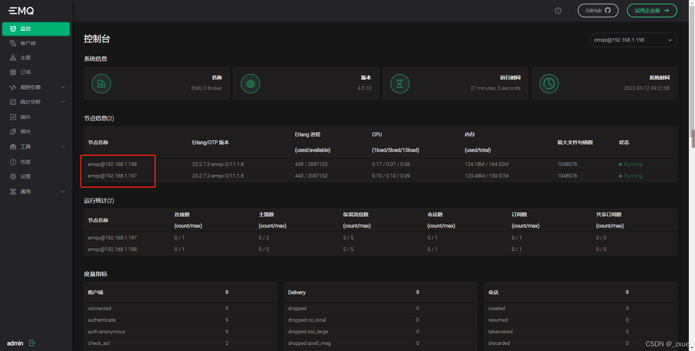This screenshot has height=351, width=695.
Task: Click the 试用企业版 button
Action: coord(652,11)
